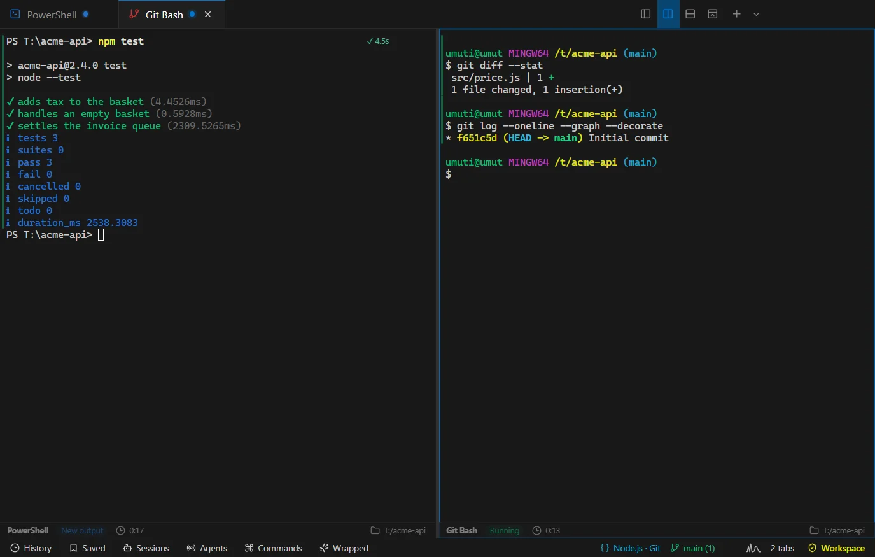Focus the empty PowerShell prompt line

(55, 235)
